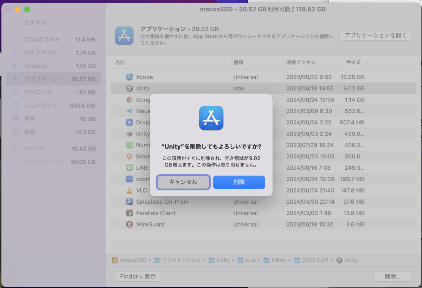This screenshot has width=422, height=288.
Task: Click the Splashtop On-Prem icon
Action: click(130, 202)
